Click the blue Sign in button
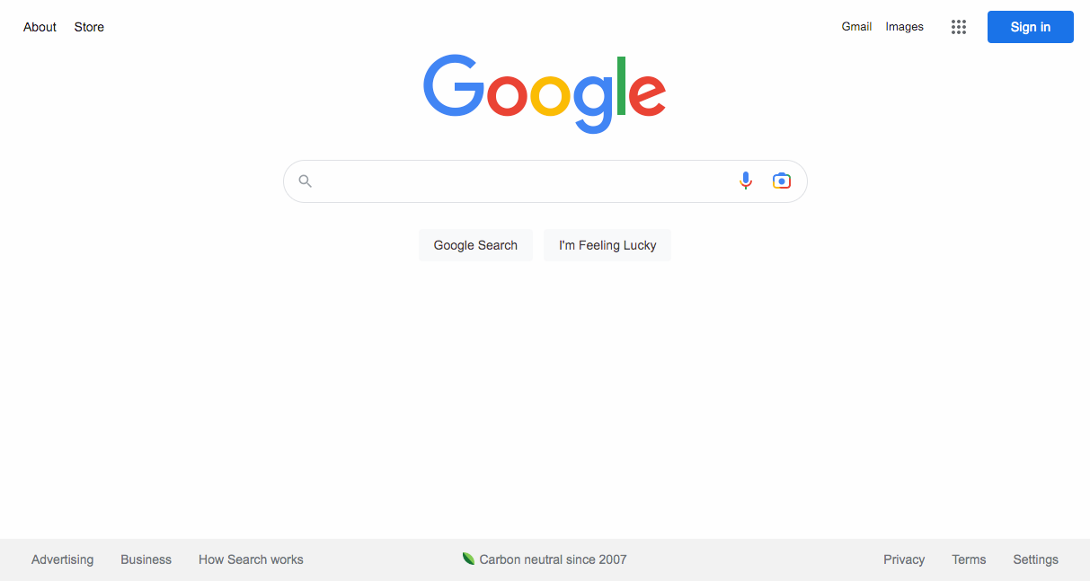Screen dimensions: 1090x581 click(x=1031, y=27)
